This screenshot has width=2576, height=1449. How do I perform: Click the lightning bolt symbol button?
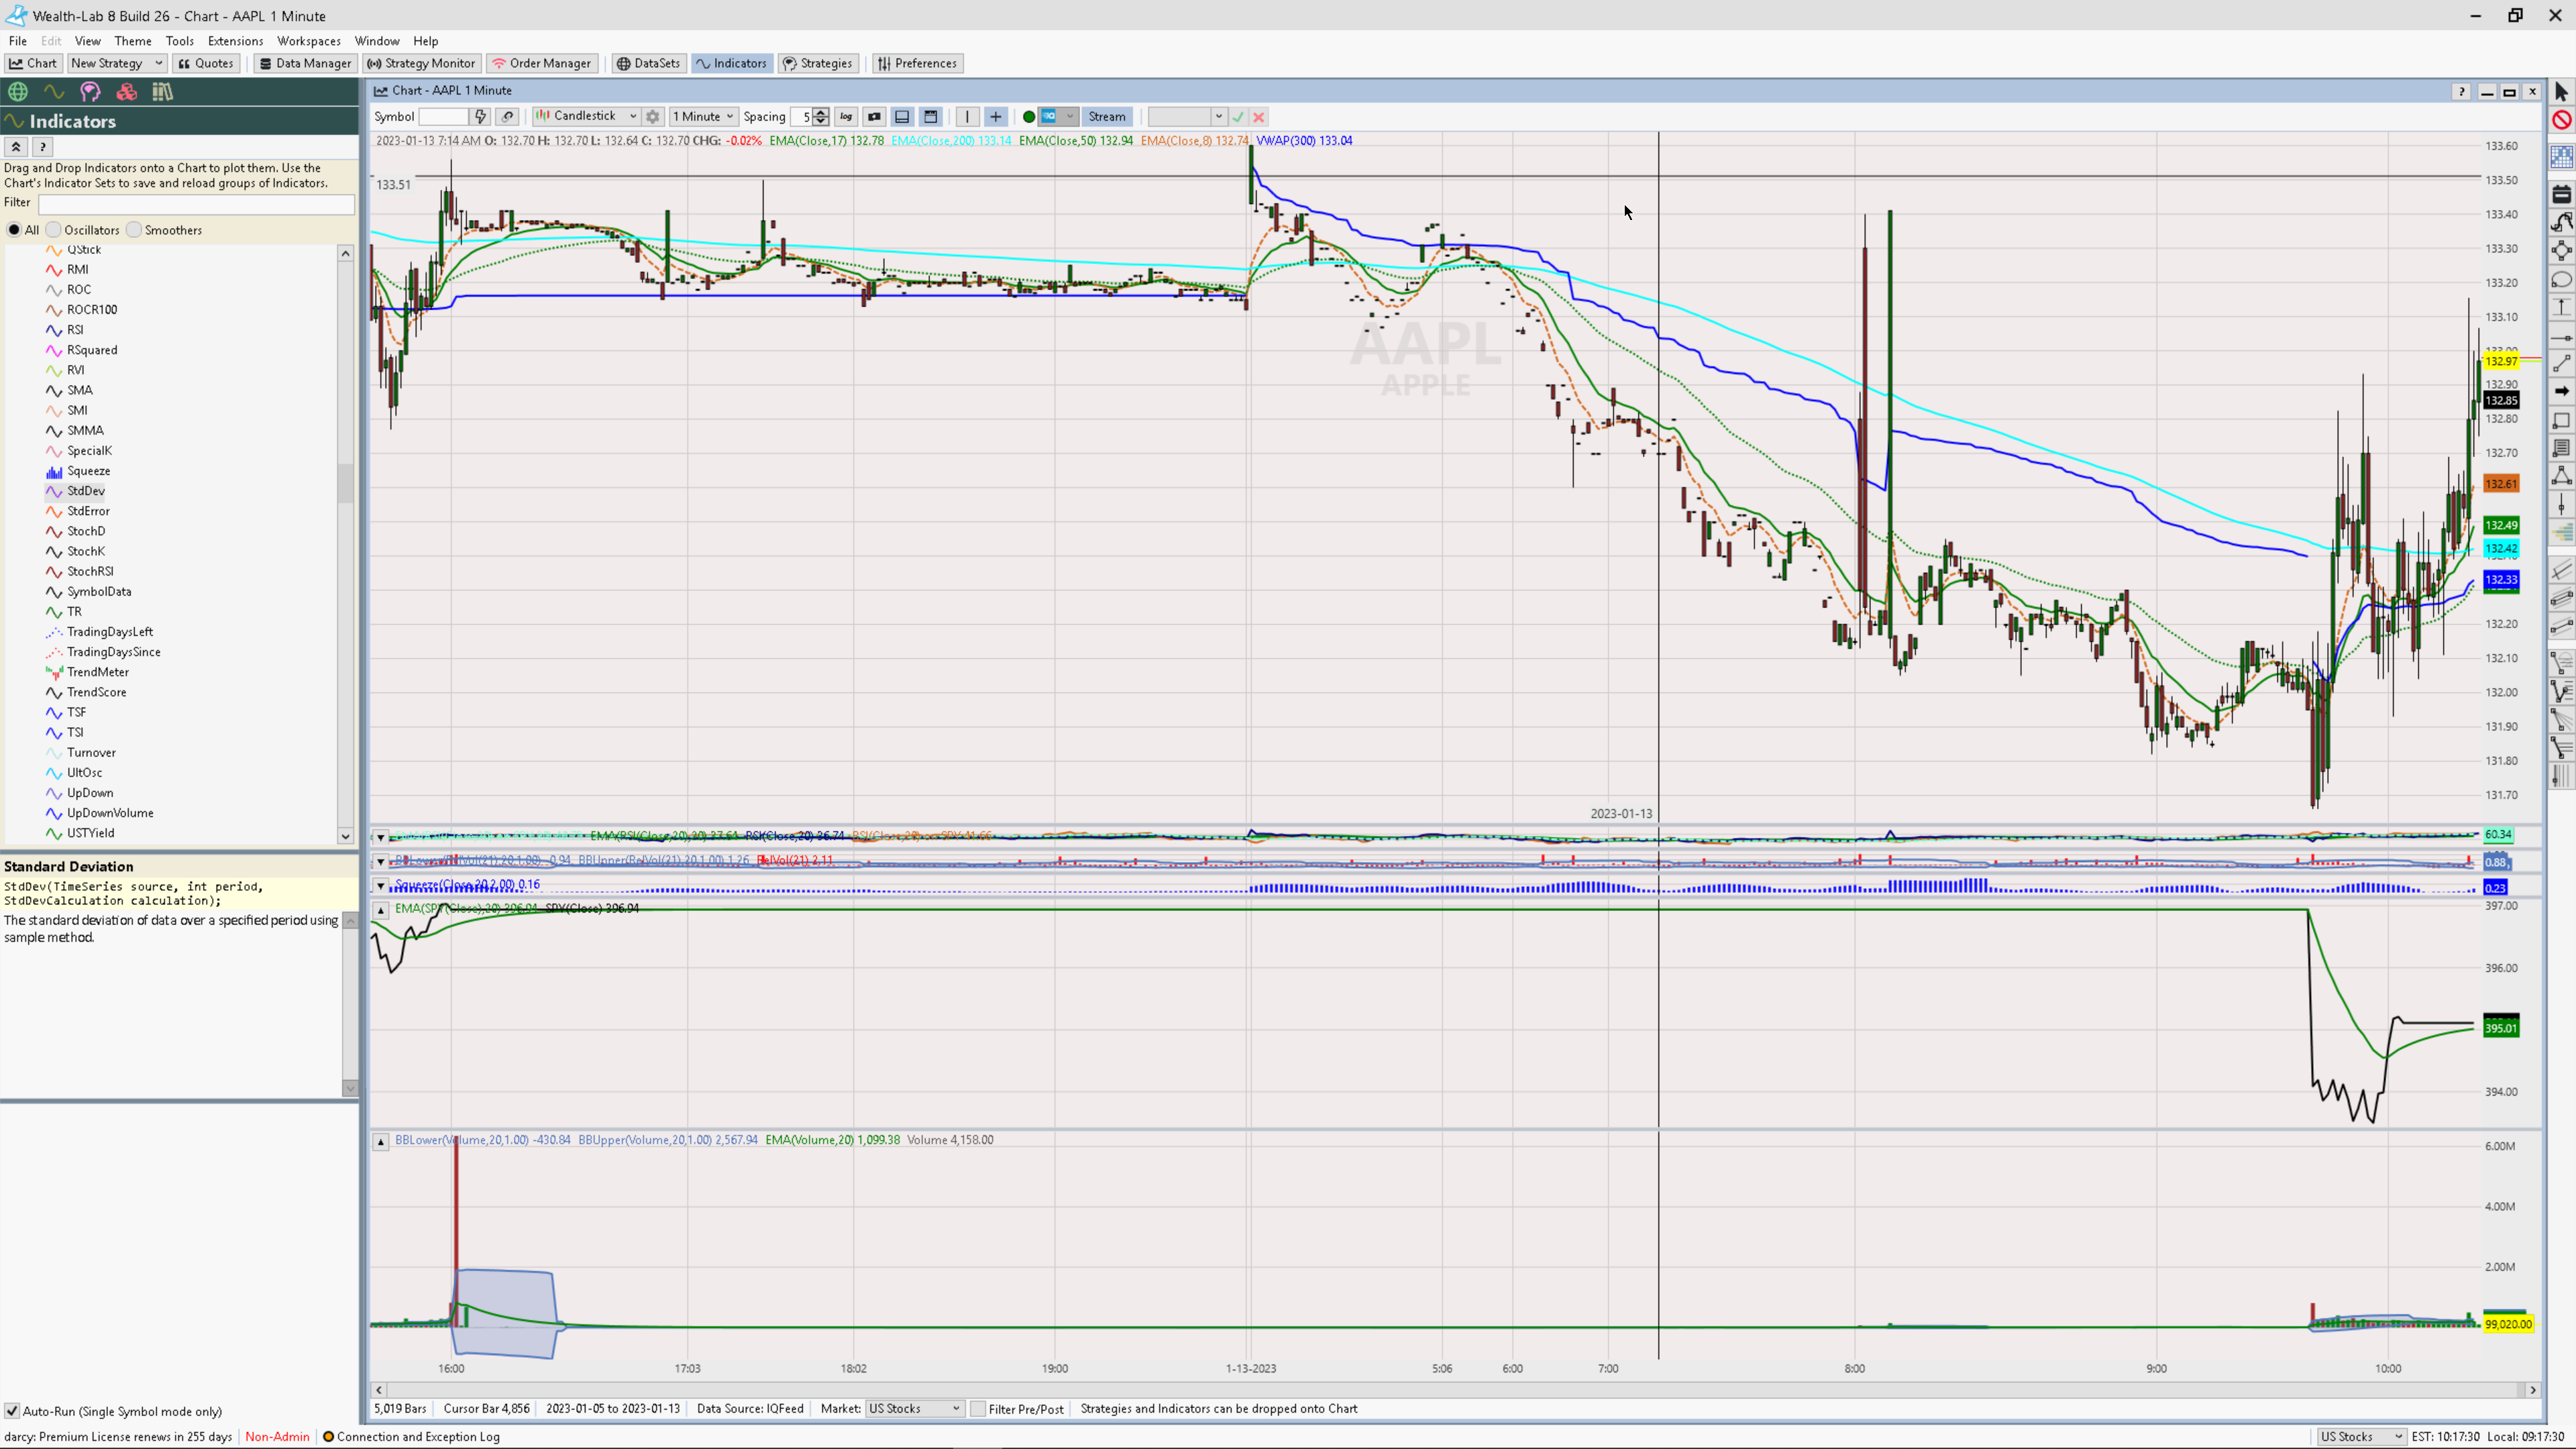480,117
